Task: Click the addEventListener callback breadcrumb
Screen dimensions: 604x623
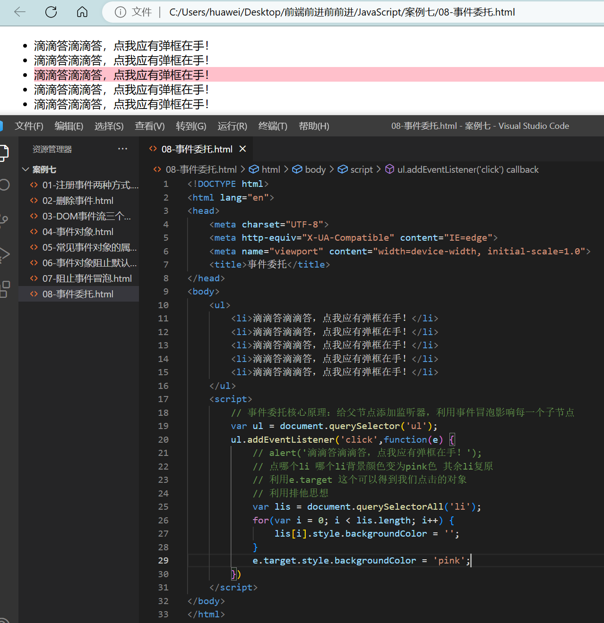Action: 468,169
